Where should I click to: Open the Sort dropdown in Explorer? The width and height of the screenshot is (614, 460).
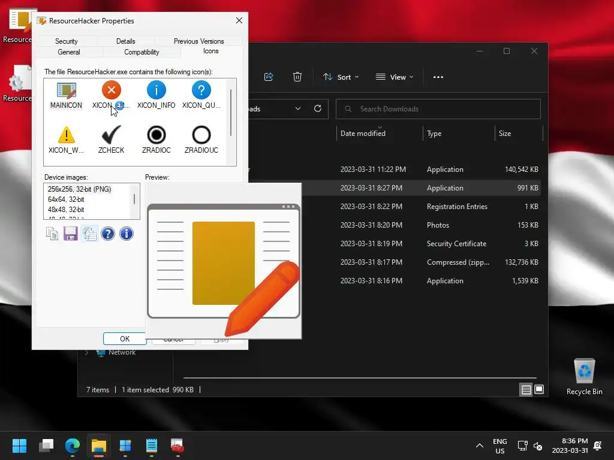pos(341,77)
